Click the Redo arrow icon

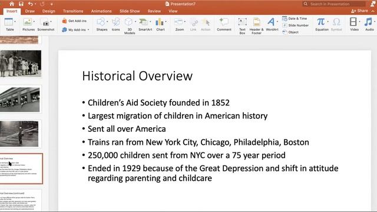point(42,4)
